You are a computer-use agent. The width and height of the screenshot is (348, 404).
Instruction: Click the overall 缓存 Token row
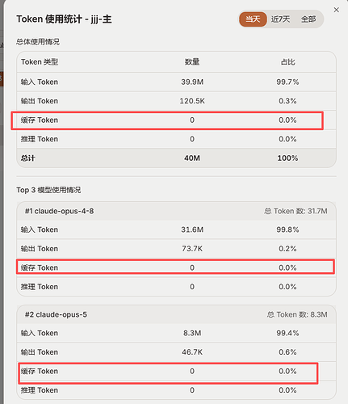coord(176,120)
